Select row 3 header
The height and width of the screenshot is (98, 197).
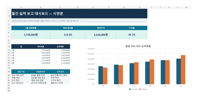pyautogui.click(x=9, y=21)
